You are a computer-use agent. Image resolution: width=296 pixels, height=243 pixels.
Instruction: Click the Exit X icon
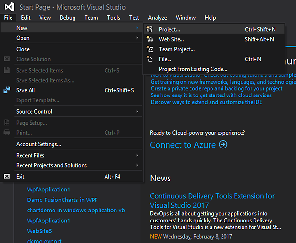coord(7,176)
